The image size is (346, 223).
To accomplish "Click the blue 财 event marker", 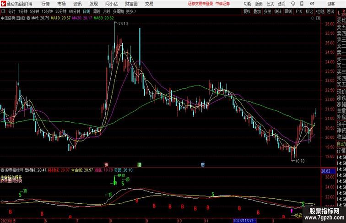I will click(203, 165).
